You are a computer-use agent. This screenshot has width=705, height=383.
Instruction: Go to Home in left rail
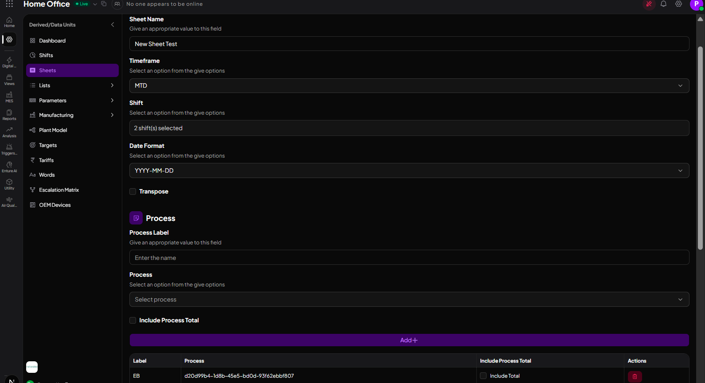9,22
